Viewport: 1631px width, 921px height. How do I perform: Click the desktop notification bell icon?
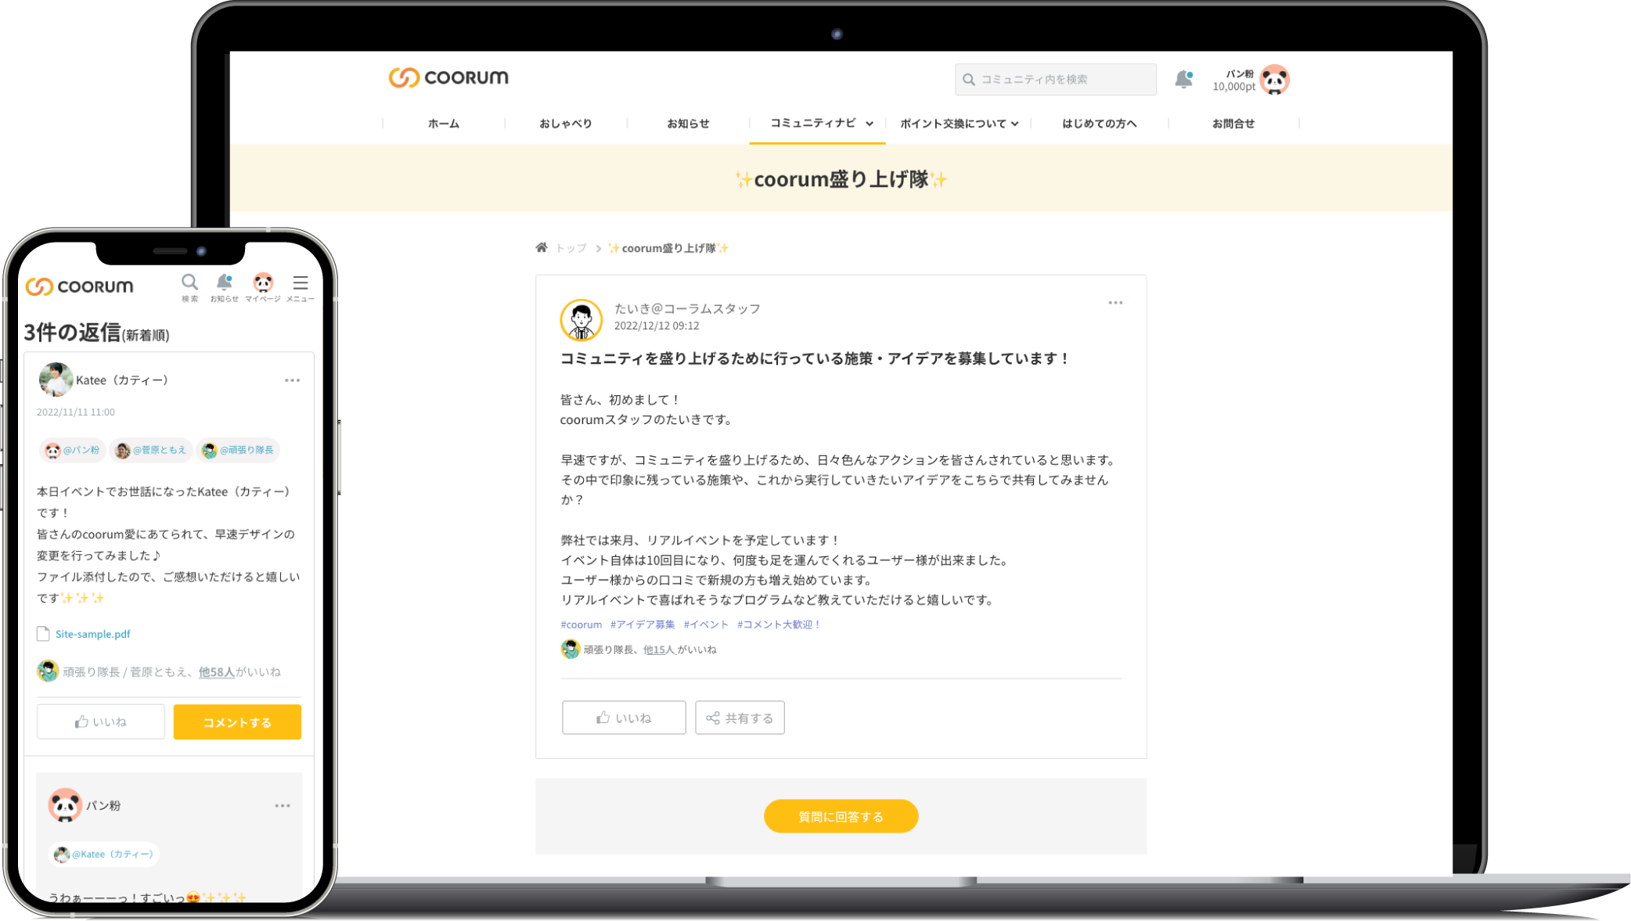pos(1183,79)
